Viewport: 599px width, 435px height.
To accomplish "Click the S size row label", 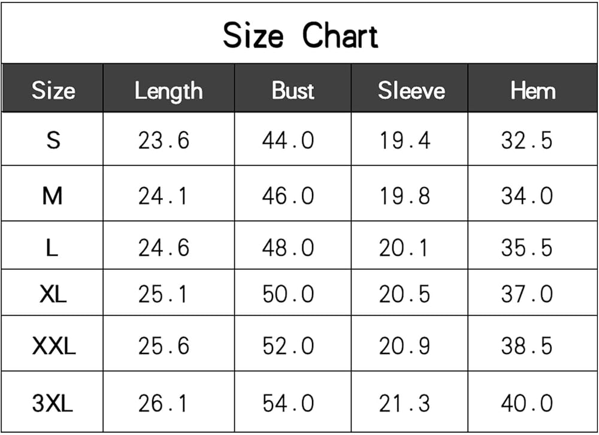I will [x=53, y=140].
